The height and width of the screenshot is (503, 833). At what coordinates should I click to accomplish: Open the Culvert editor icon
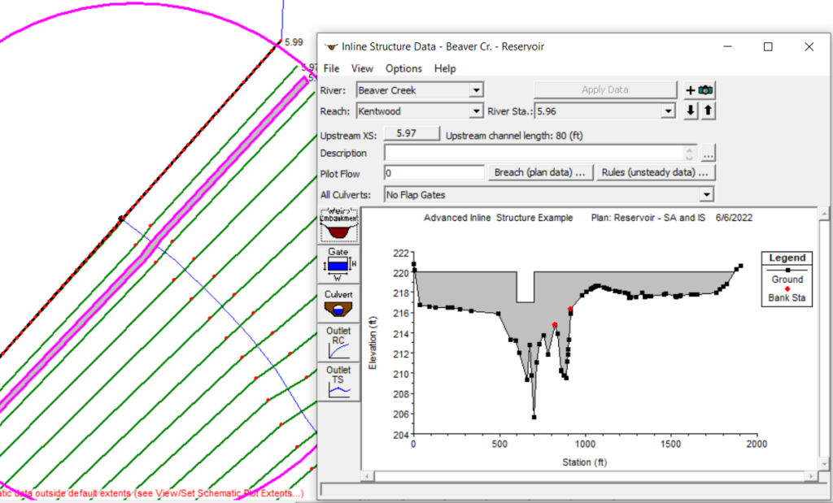[x=338, y=302]
